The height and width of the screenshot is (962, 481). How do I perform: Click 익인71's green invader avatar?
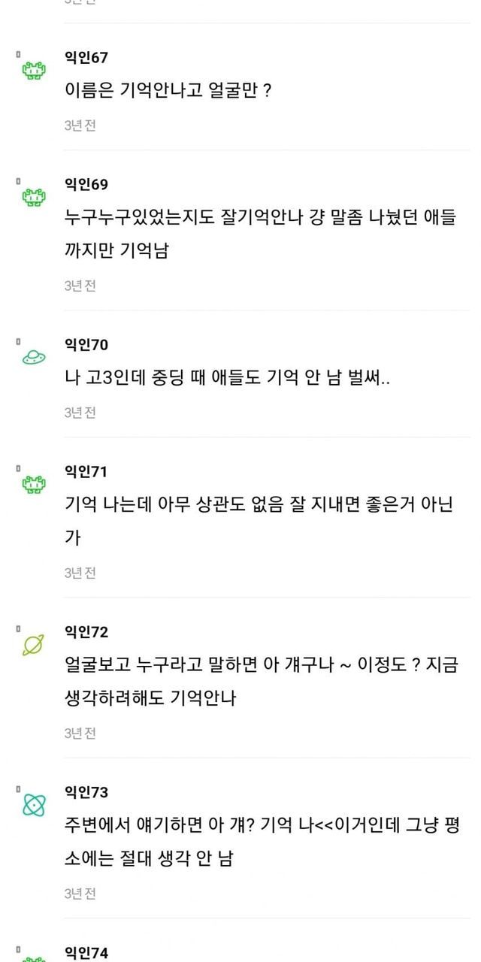point(33,485)
